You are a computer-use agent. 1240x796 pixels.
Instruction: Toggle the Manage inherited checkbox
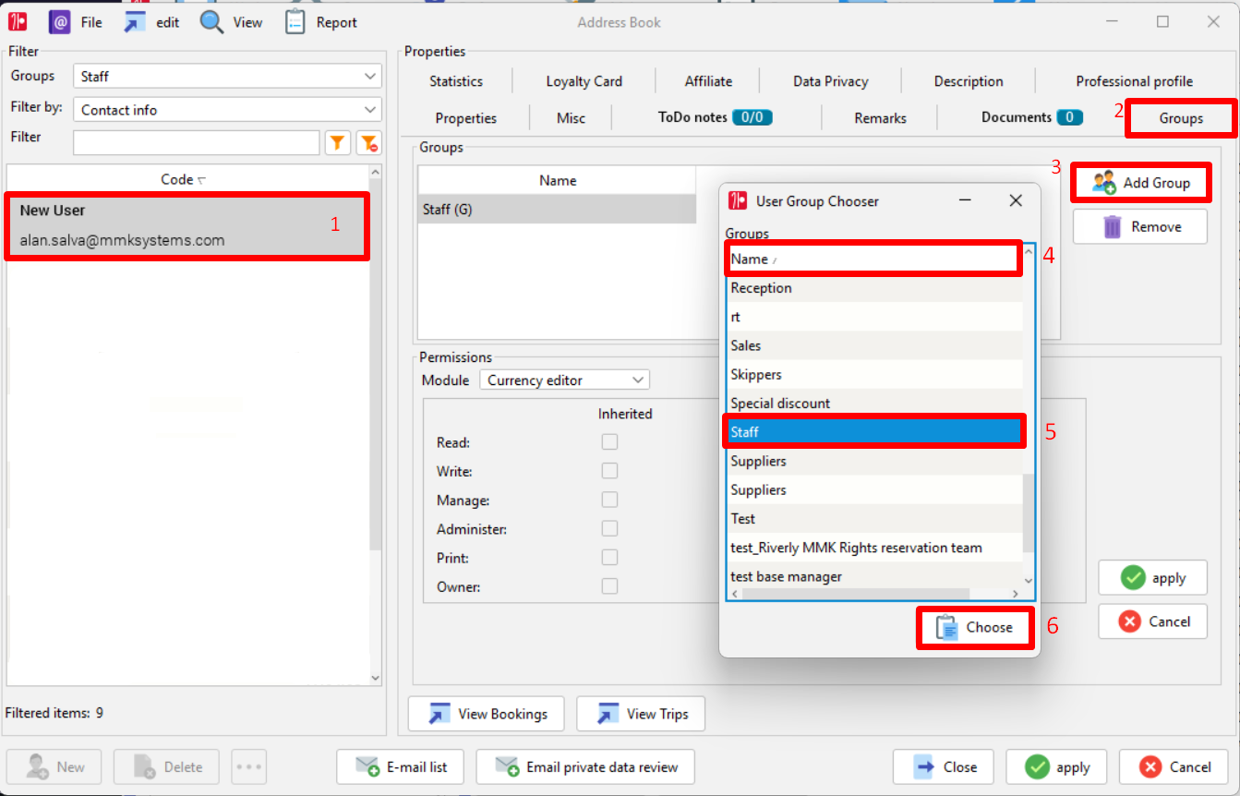click(x=609, y=500)
